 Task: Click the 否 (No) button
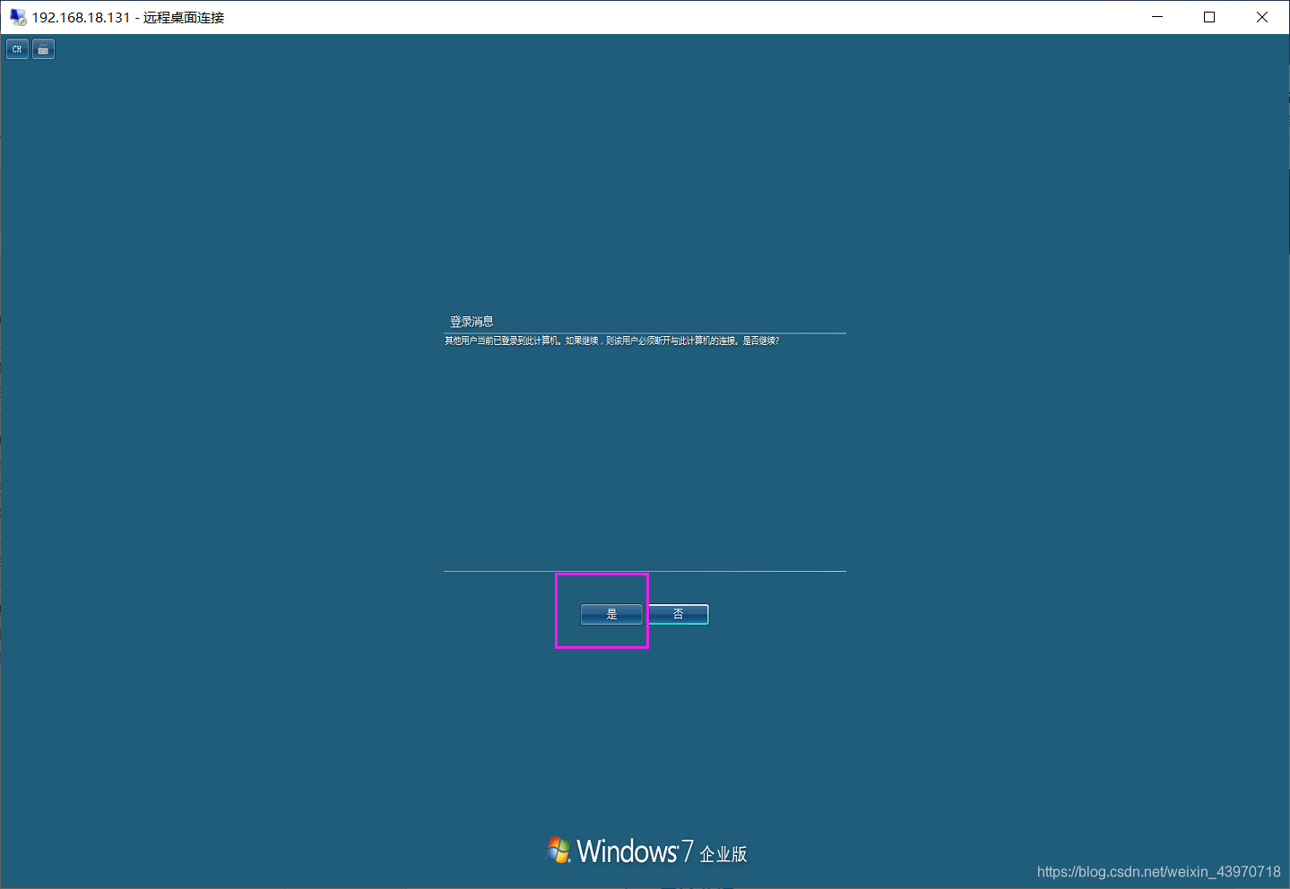678,614
